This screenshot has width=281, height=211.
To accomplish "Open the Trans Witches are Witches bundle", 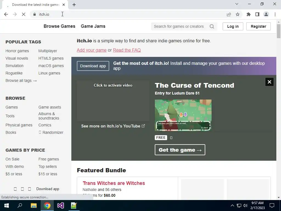I will pos(114,183).
